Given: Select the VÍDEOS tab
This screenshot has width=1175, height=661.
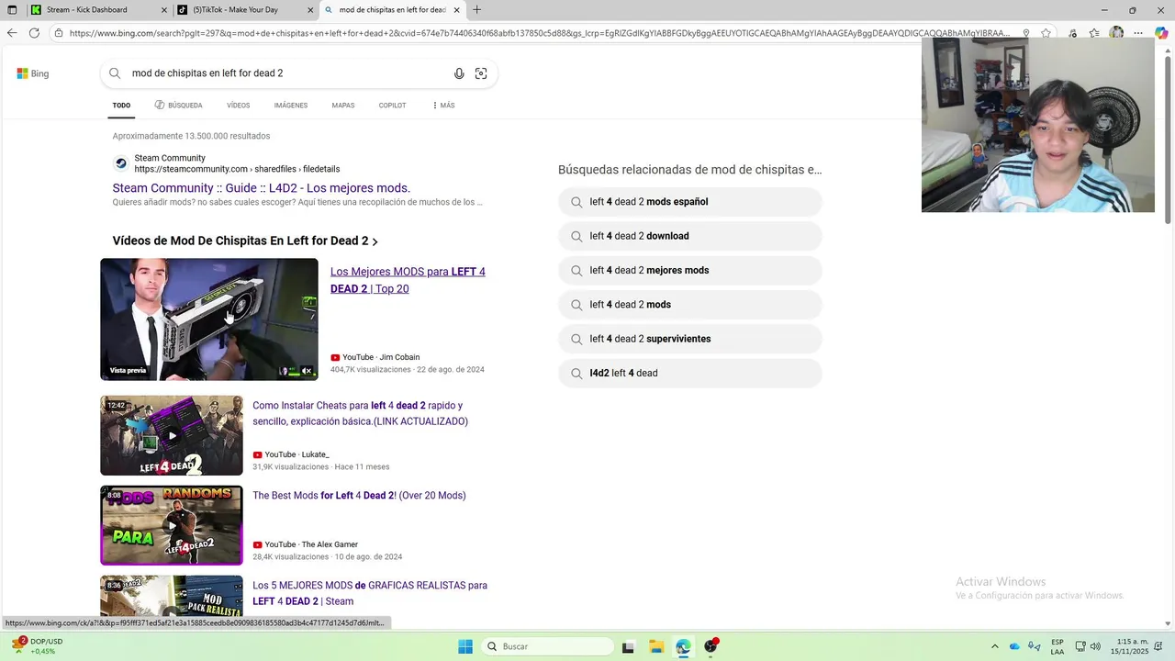Looking at the screenshot, I should point(238,106).
